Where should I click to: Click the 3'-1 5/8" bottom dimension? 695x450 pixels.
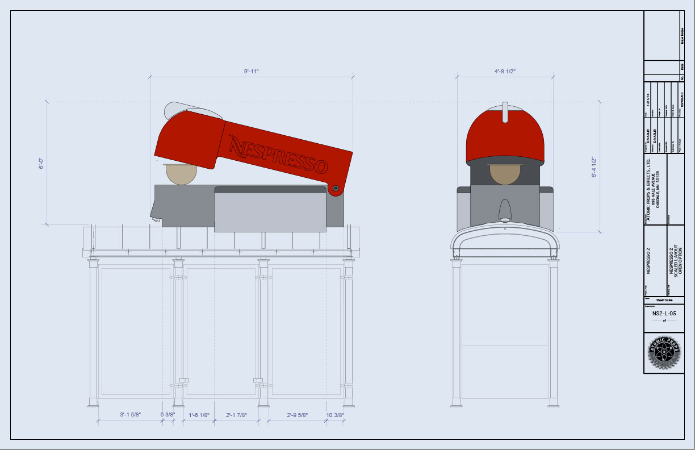(x=130, y=415)
